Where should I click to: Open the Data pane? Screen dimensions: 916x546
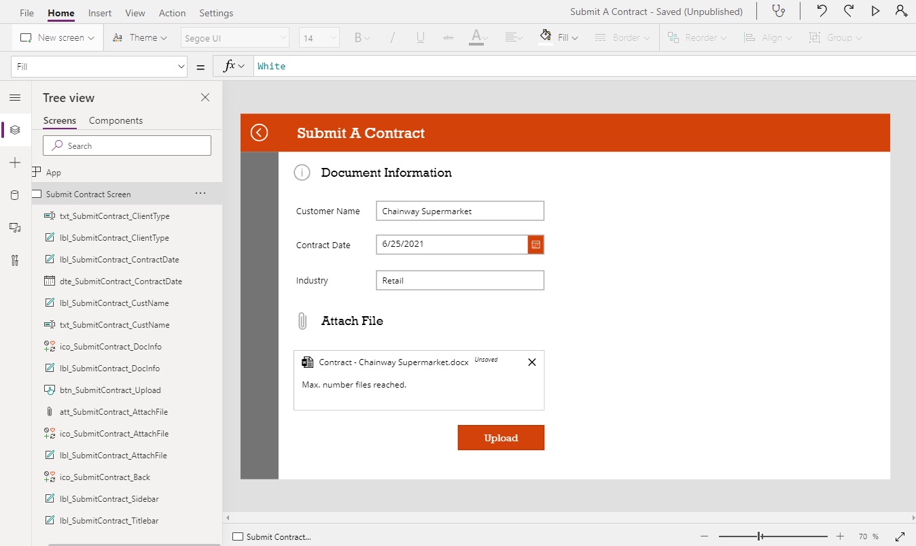(x=15, y=195)
